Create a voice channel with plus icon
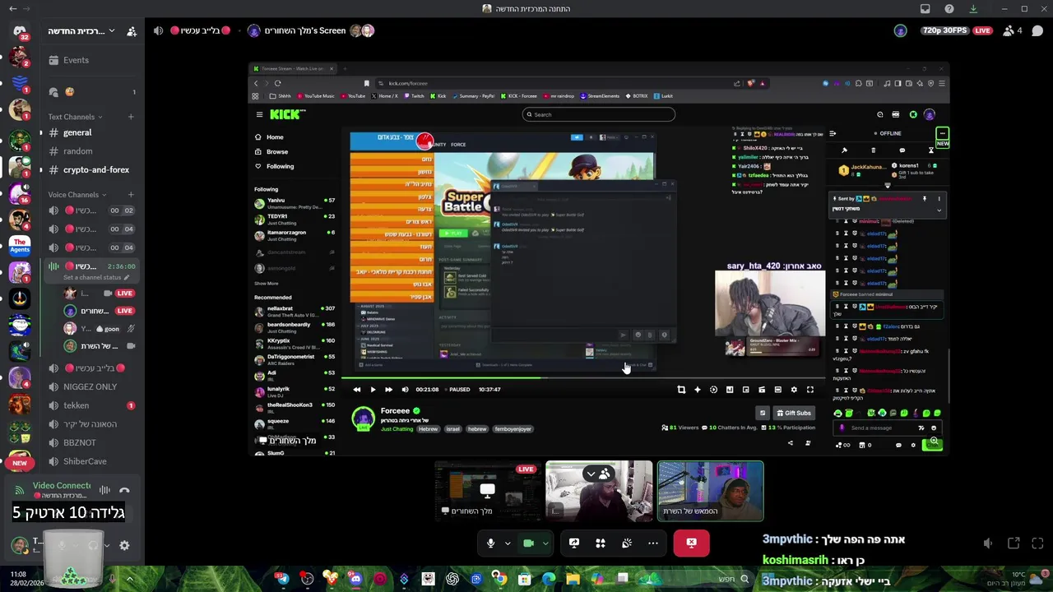The width and height of the screenshot is (1053, 592). click(131, 195)
